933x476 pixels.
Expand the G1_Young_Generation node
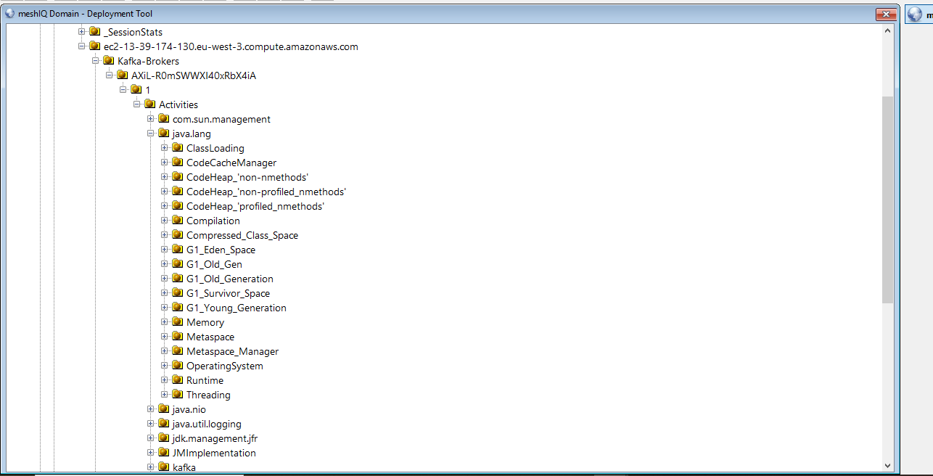tap(165, 308)
